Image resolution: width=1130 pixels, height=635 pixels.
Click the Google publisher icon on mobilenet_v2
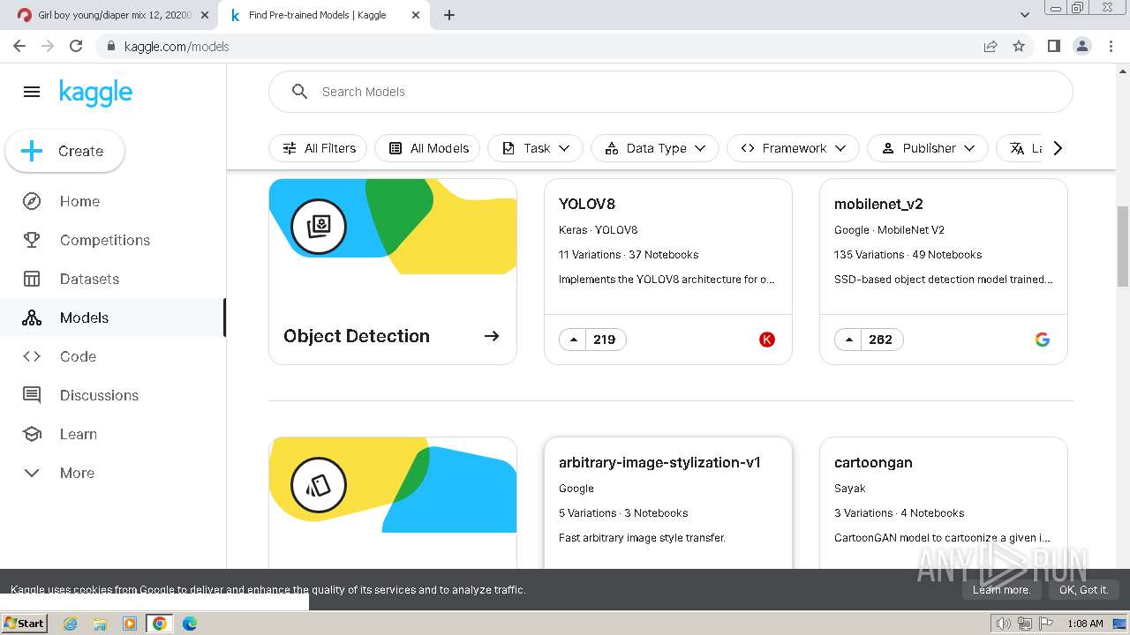[x=1043, y=340]
